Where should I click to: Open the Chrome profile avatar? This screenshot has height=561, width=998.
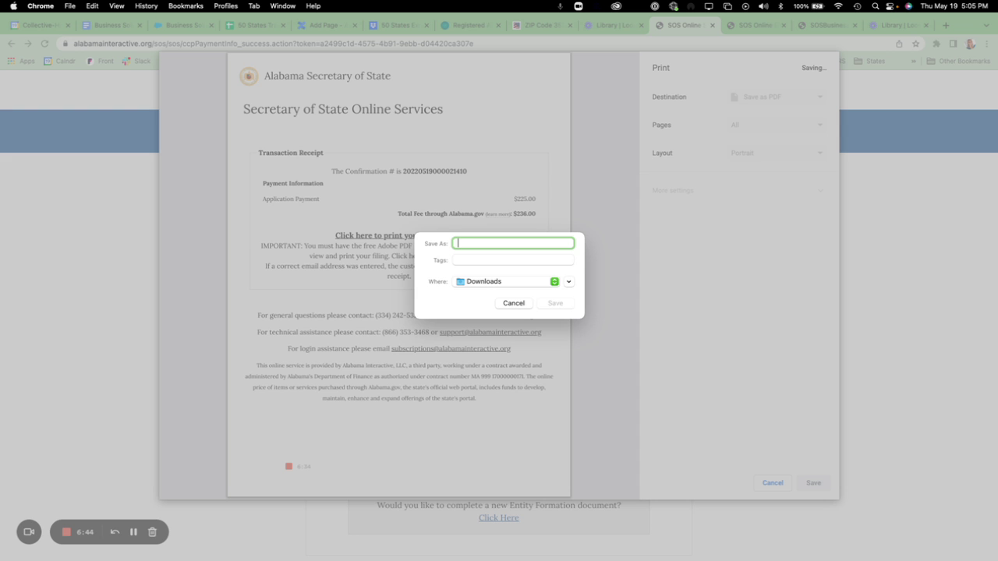pyautogui.click(x=971, y=44)
